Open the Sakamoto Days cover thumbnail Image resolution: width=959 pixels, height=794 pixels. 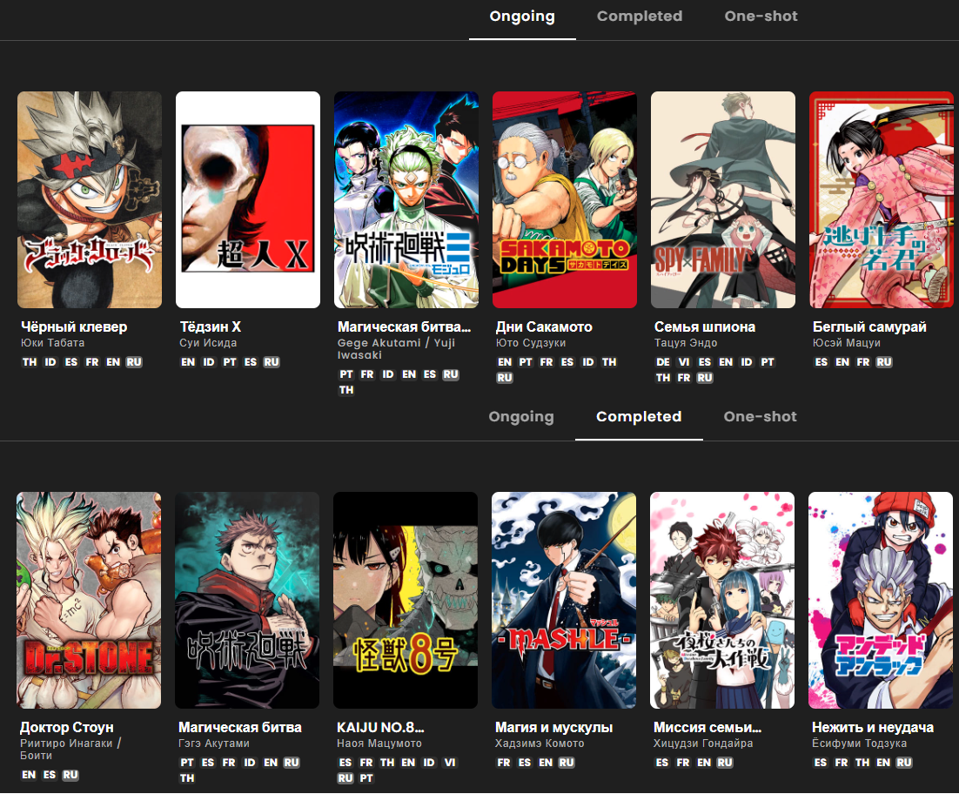[565, 199]
